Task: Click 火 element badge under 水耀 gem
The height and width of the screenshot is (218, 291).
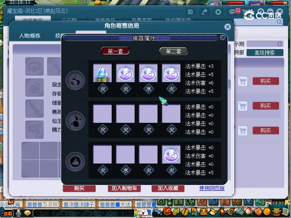Action: click(103, 89)
